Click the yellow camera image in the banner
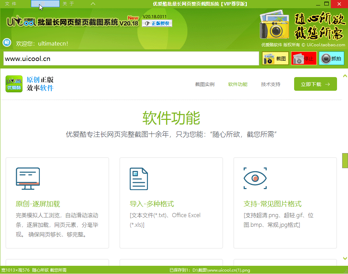The height and width of the screenshot is (274, 348). click(275, 25)
